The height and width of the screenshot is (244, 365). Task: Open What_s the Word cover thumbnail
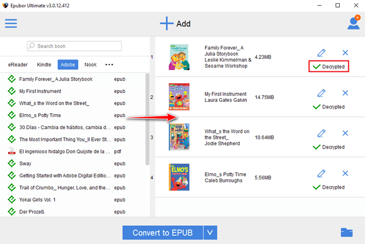point(179,137)
